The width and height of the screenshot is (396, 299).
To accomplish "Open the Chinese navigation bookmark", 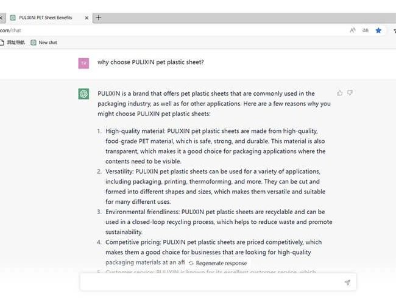I will (x=13, y=43).
